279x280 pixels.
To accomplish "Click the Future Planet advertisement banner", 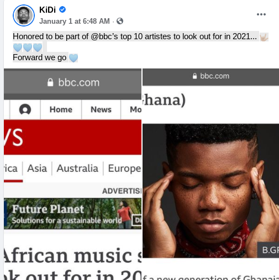I will click(73, 214).
